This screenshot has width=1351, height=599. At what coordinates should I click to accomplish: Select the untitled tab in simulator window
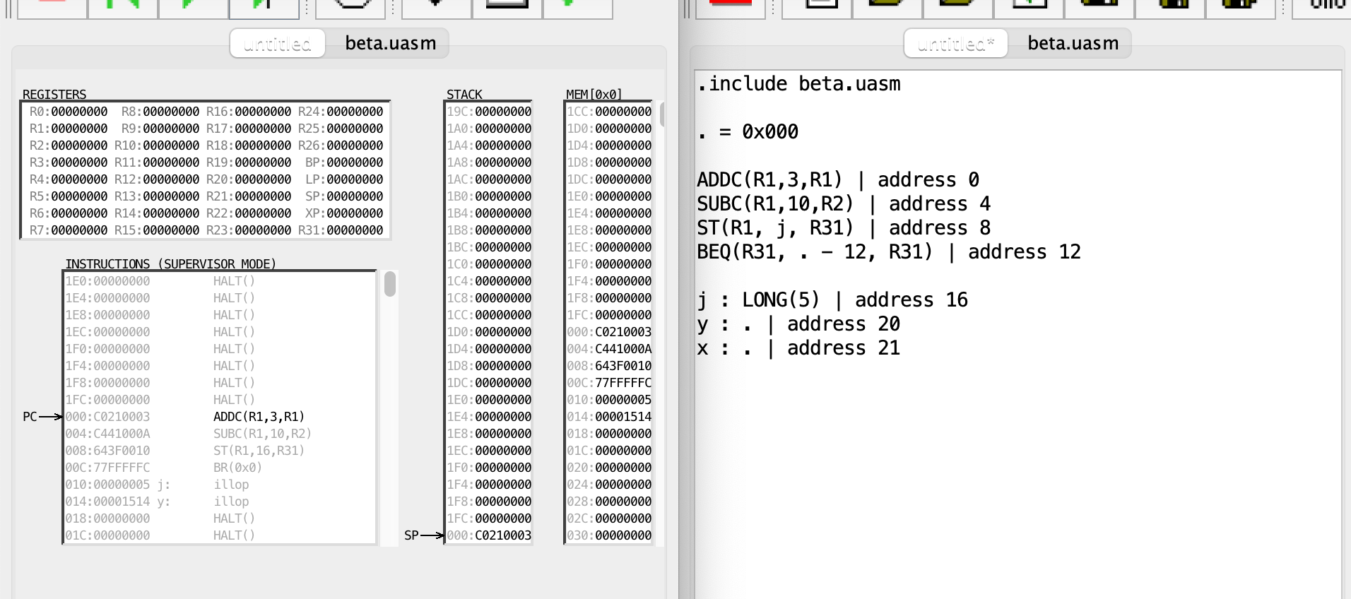(x=277, y=44)
